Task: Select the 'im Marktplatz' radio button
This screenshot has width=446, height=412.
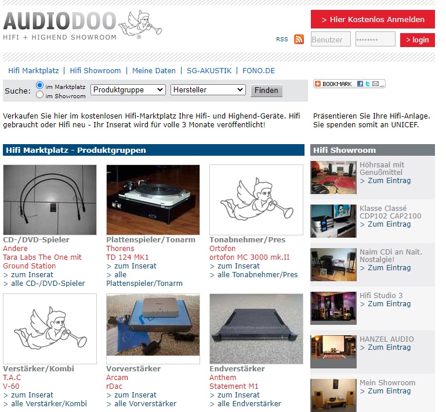Action: [40, 85]
